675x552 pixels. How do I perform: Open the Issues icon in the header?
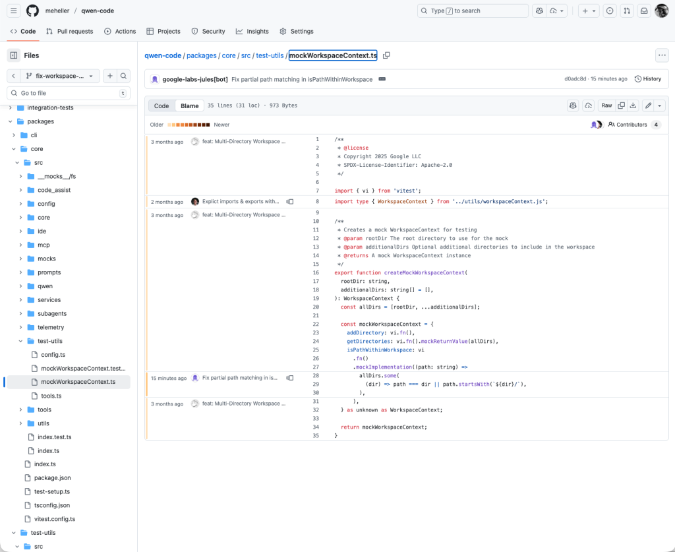coord(610,11)
